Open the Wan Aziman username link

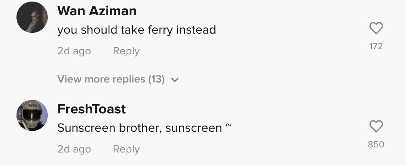click(x=97, y=11)
